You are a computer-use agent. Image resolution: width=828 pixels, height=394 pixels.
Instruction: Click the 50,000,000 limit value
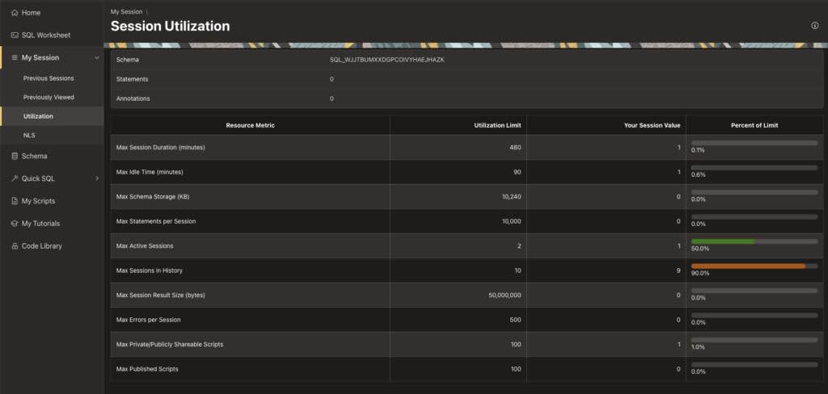[x=505, y=295]
